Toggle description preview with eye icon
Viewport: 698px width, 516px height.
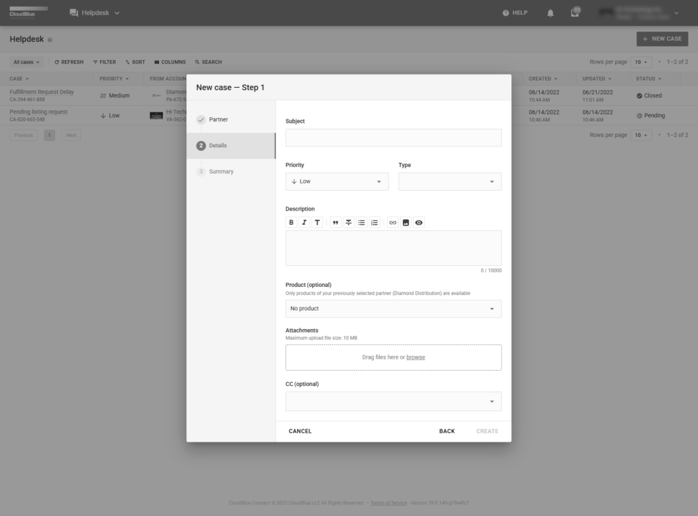(x=419, y=222)
